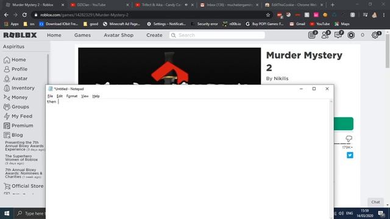
Task: Open Roblox messages icon with badge
Action: (x=338, y=35)
